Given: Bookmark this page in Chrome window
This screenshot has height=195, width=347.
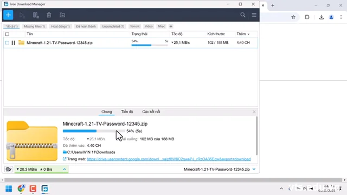Looking at the screenshot, I should 293,17.
